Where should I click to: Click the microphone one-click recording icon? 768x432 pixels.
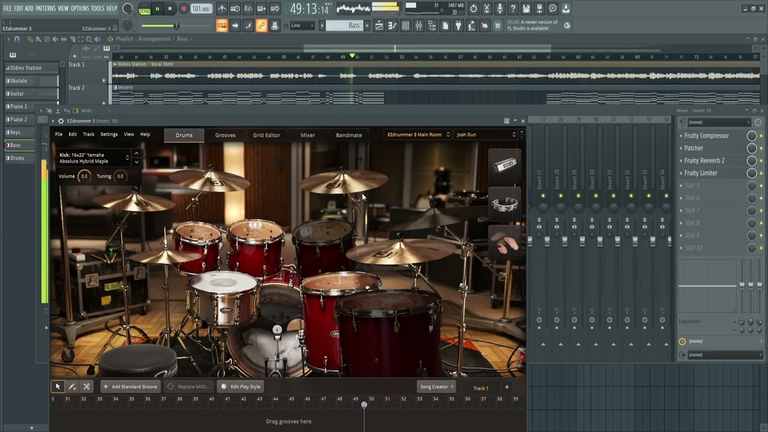(500, 9)
